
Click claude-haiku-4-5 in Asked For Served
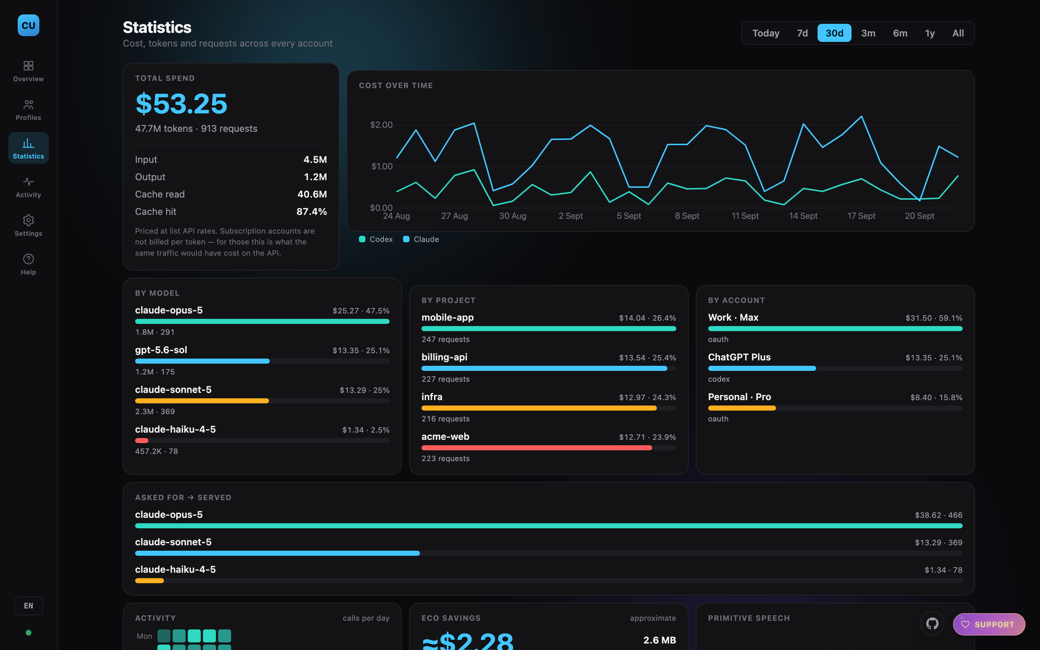(x=175, y=569)
